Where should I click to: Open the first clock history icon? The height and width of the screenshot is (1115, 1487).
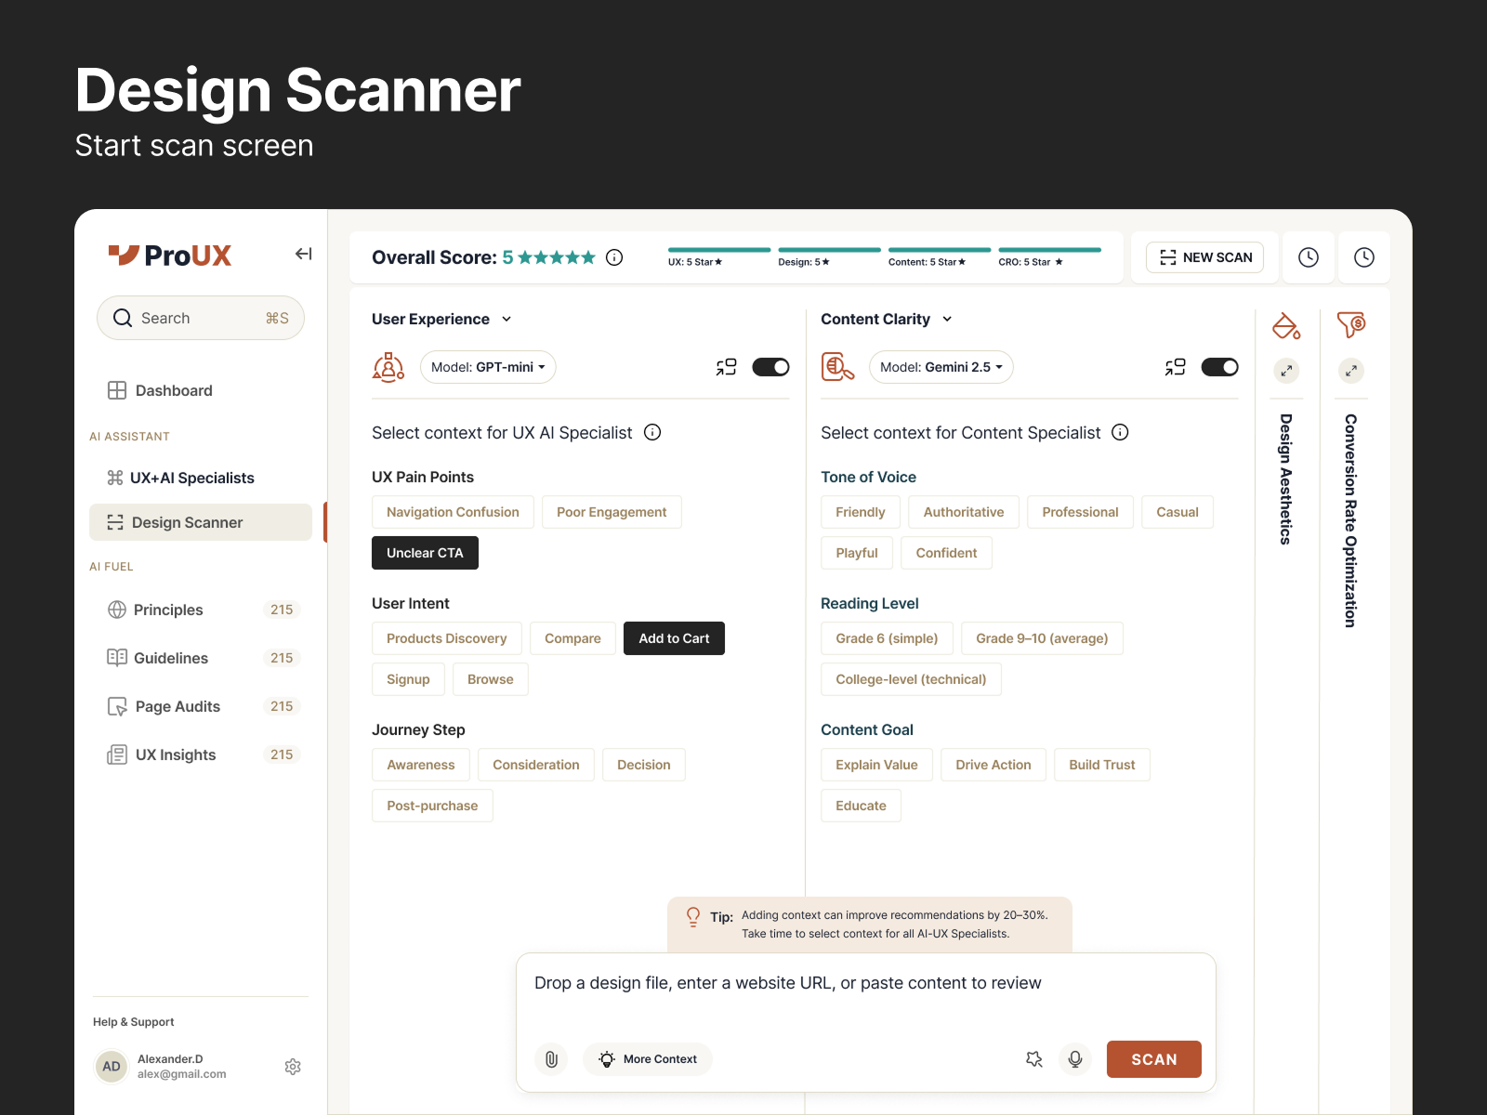1309,257
